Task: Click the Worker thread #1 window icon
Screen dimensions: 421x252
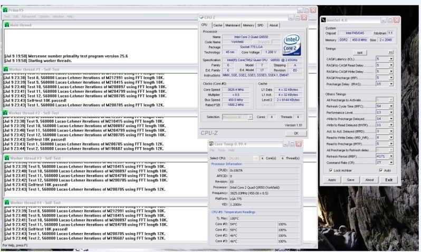Action: pos(6,69)
